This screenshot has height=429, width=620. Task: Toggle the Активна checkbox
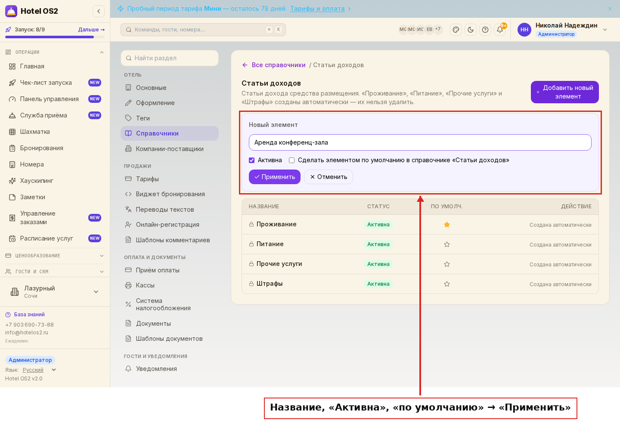coord(252,160)
